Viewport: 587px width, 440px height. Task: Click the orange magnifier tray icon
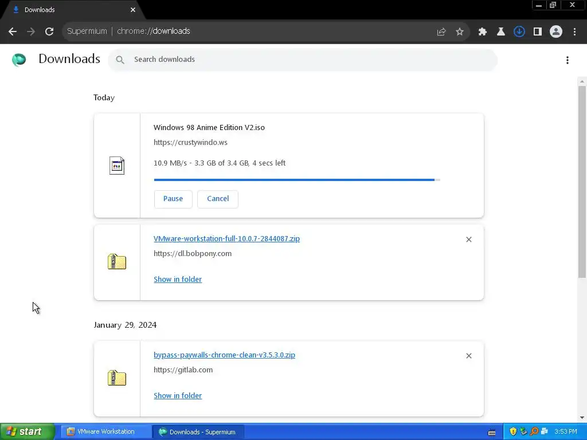point(534,432)
